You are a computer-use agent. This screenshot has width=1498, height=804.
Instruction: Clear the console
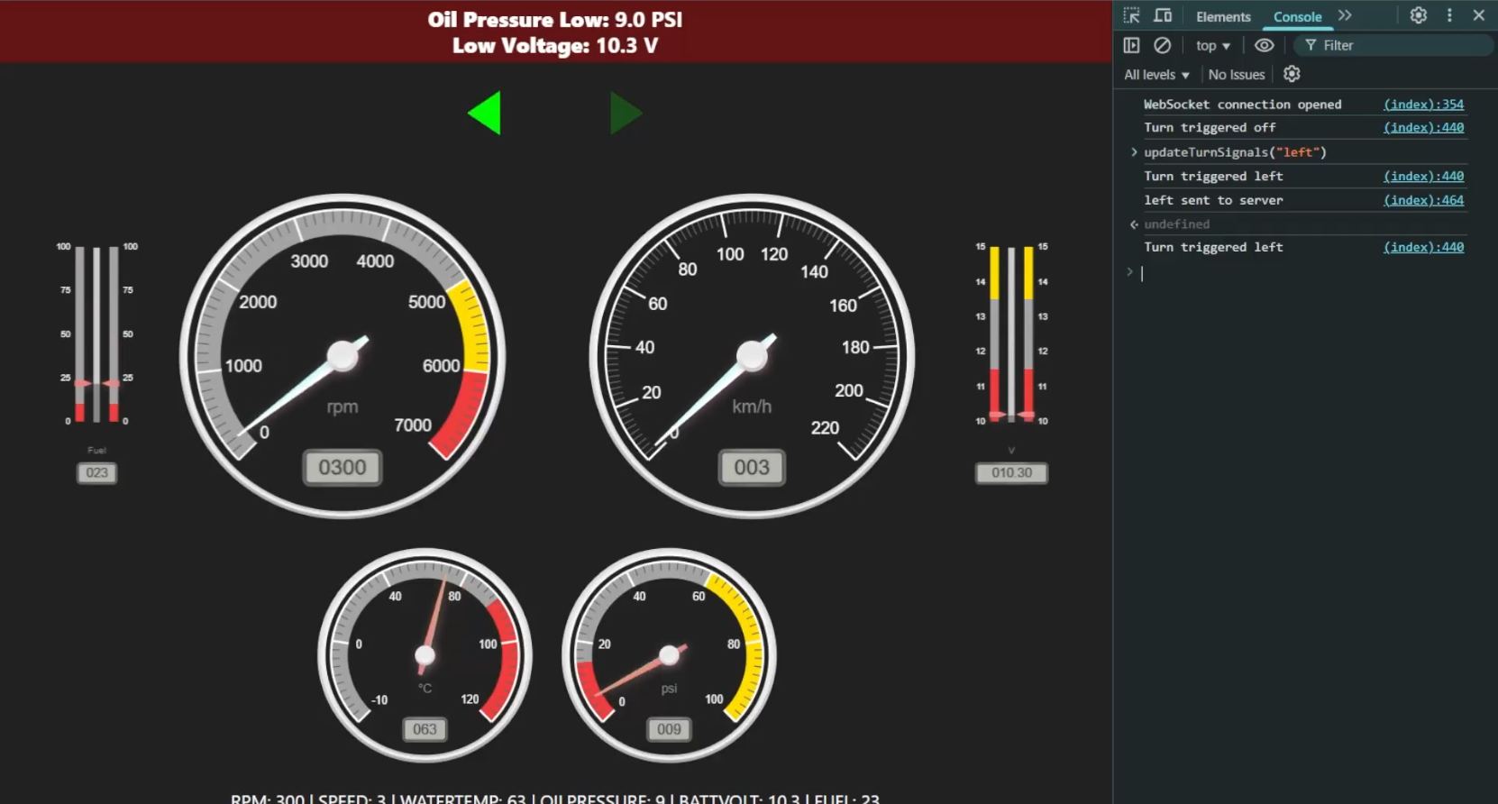1163,45
